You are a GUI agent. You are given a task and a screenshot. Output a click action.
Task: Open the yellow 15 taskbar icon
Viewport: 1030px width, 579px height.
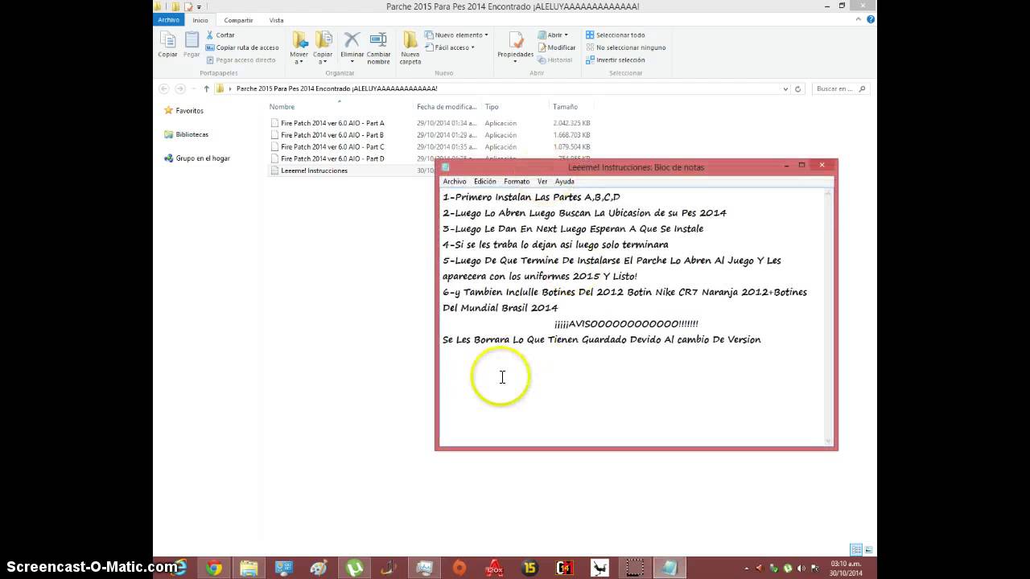coord(529,568)
